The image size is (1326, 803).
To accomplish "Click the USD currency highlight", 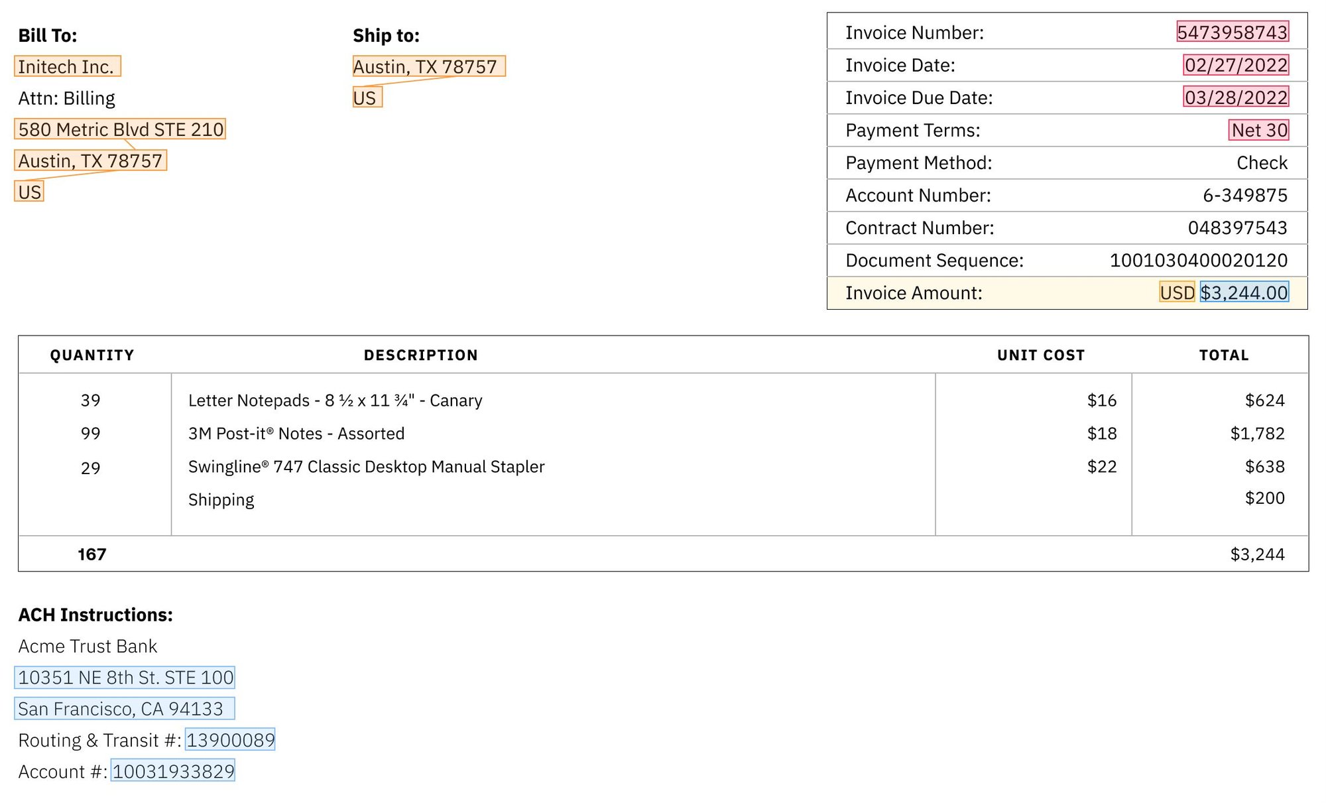I will (1177, 292).
